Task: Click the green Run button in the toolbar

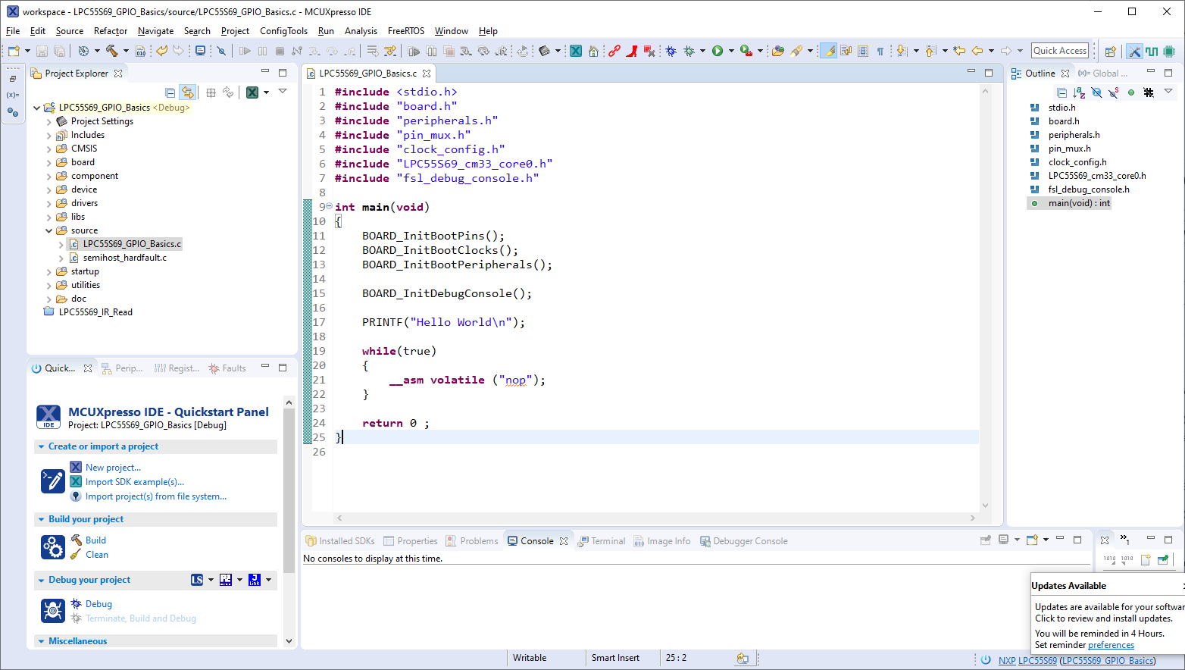Action: pos(717,51)
